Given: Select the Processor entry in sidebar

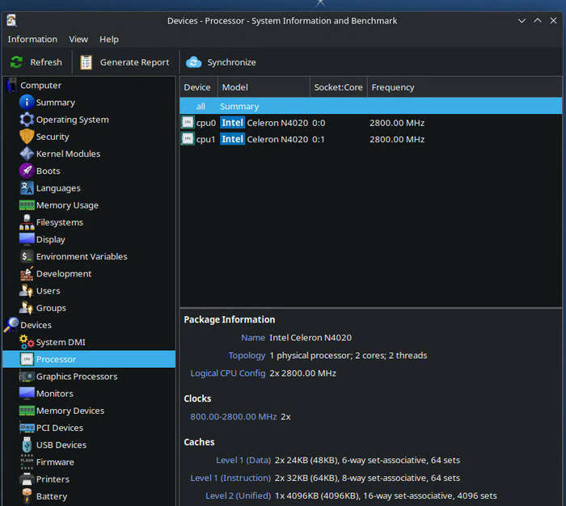Looking at the screenshot, I should click(89, 359).
